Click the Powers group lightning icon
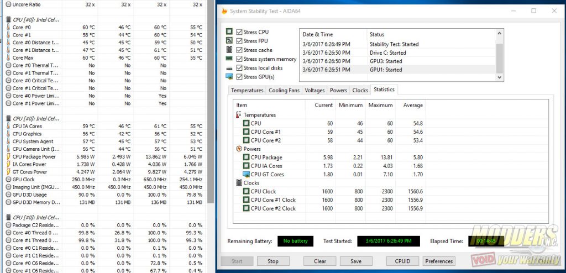The image size is (566, 273). 239,149
